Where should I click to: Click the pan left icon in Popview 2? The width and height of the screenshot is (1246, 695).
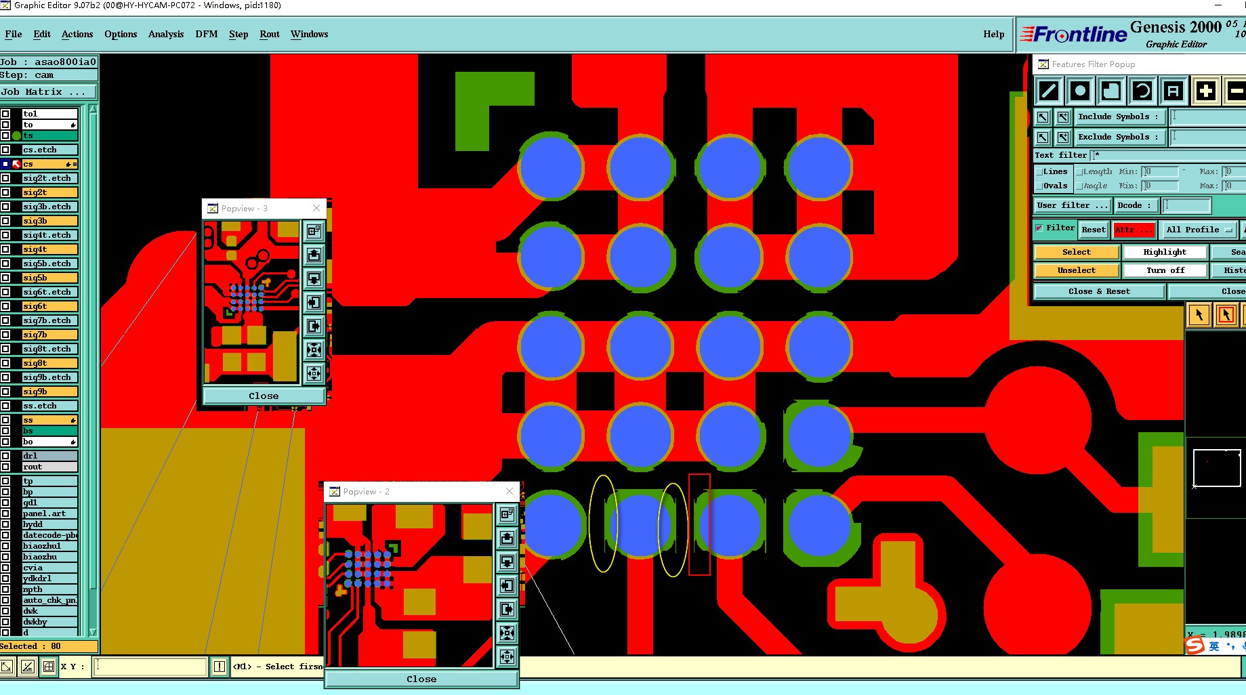tap(507, 586)
